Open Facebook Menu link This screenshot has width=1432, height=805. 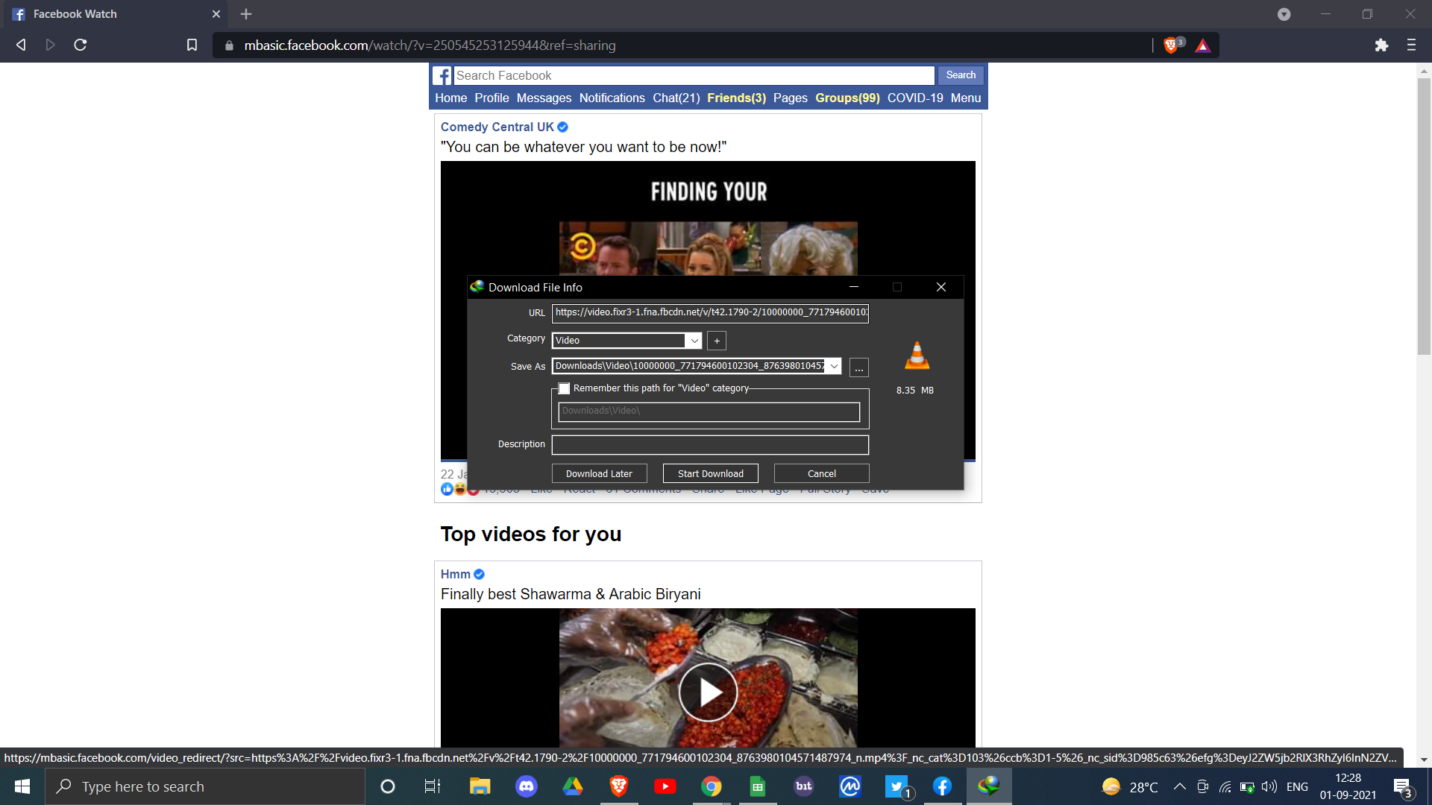coord(966,98)
